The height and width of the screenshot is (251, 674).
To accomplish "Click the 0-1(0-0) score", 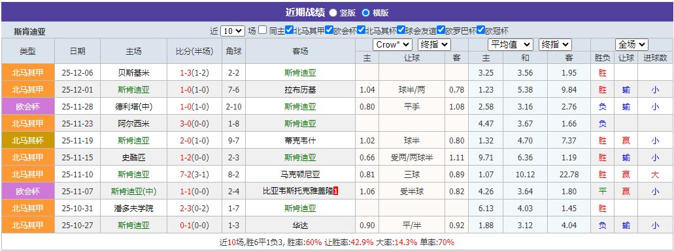I will (x=194, y=226).
